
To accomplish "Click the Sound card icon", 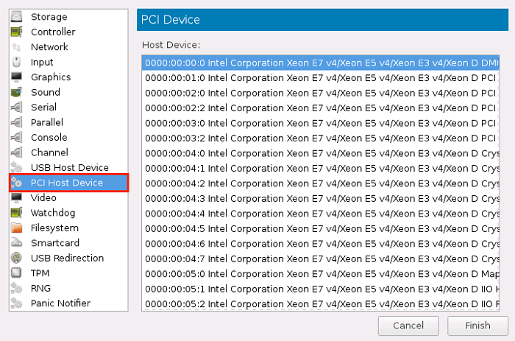I will [16, 92].
